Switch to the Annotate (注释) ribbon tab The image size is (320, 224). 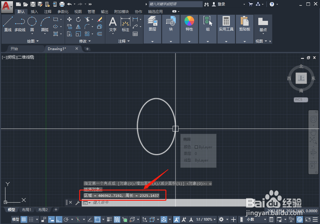[x=48, y=11]
